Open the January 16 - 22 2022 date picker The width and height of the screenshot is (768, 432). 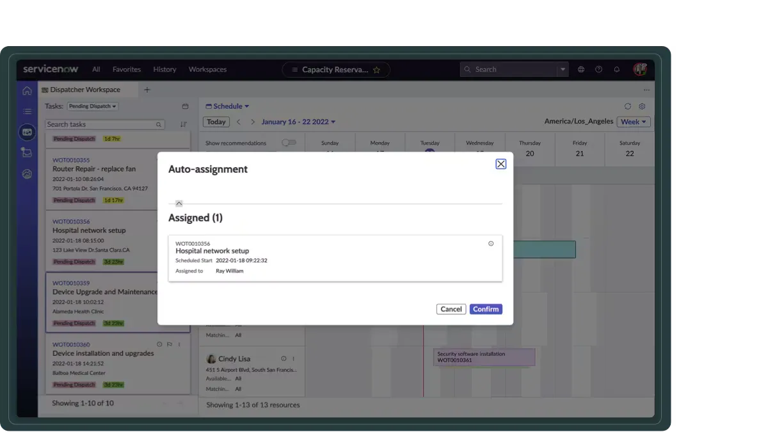pos(299,122)
